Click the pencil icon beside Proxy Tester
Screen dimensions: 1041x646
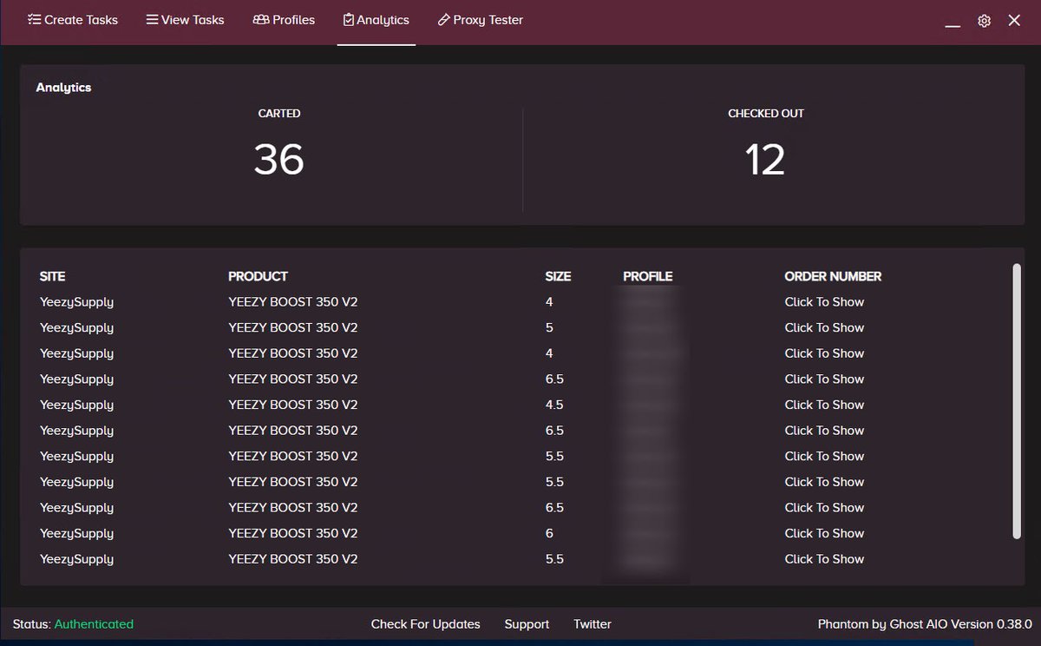(x=443, y=19)
